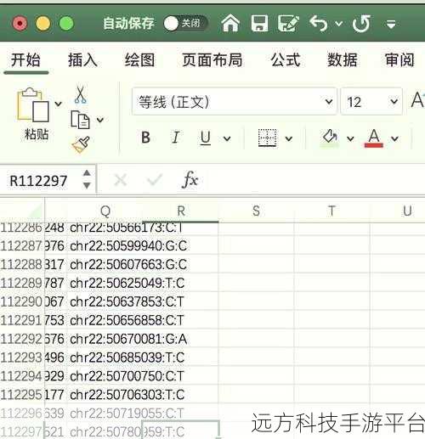Click the Home house icon in title bar

coord(230,23)
